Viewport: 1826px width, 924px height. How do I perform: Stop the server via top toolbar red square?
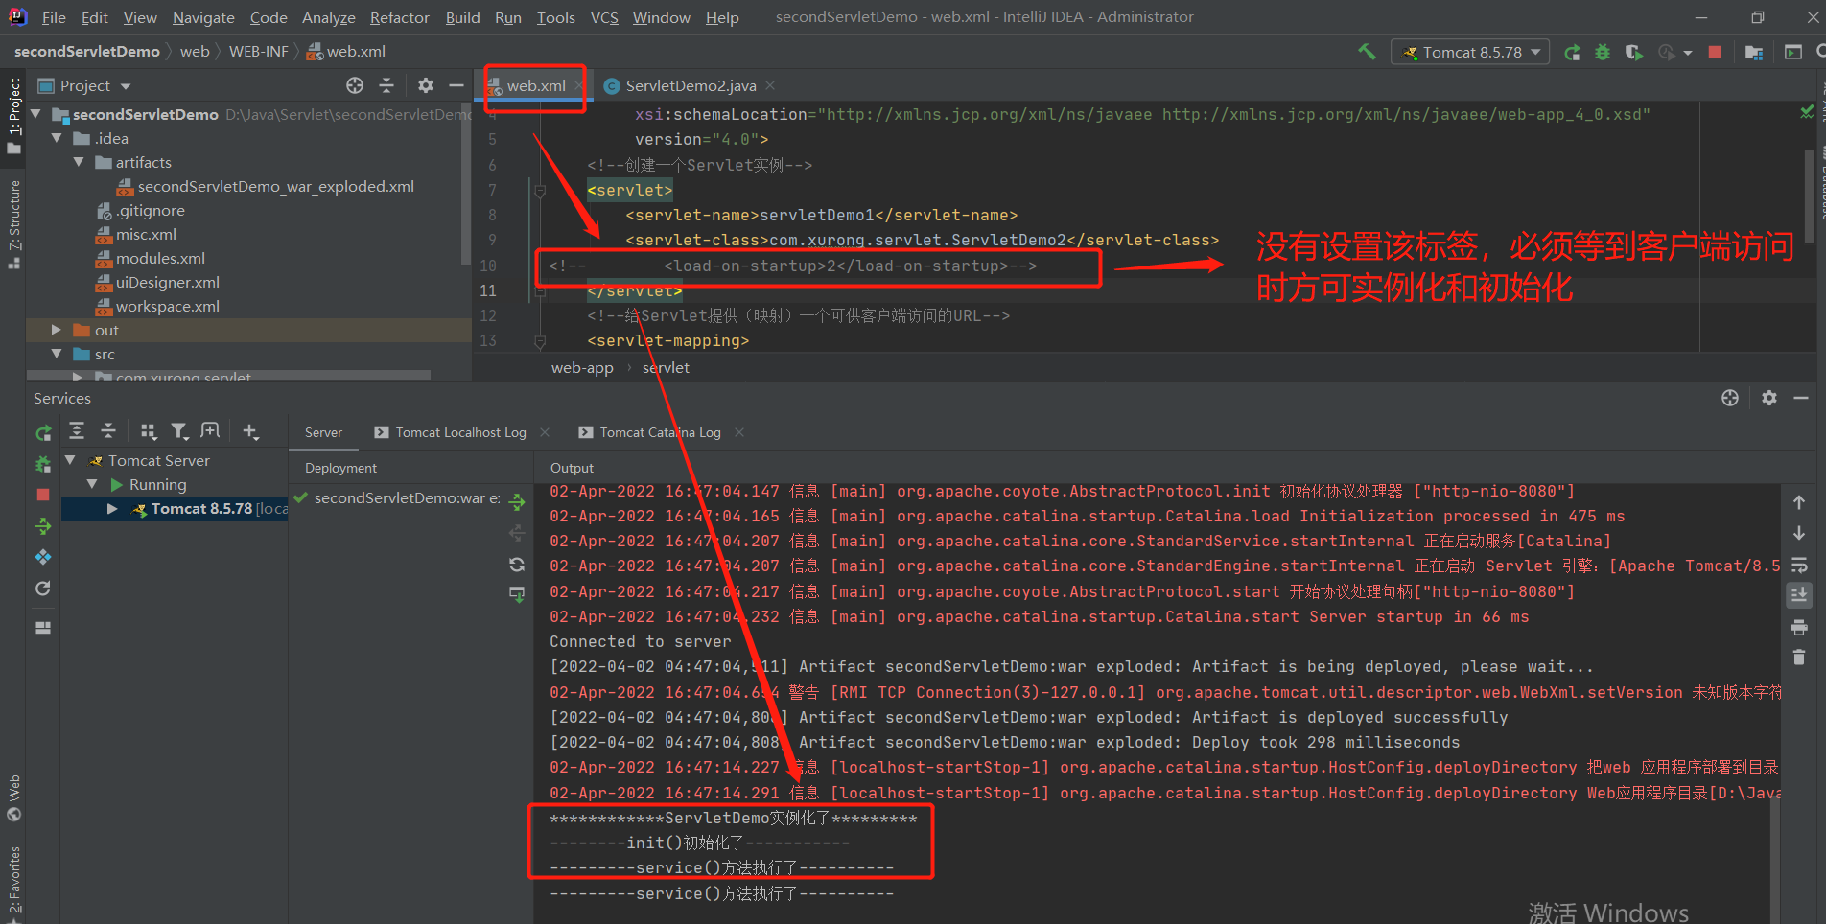[1715, 52]
